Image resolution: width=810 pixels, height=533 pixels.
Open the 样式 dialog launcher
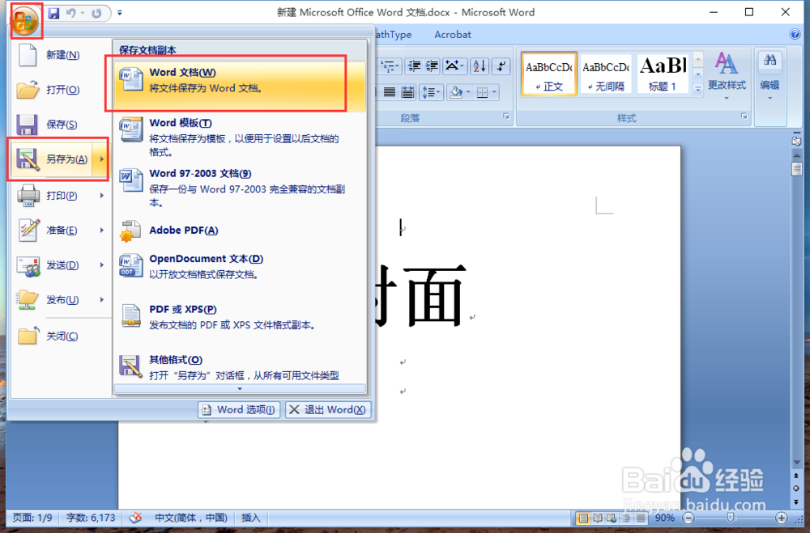[x=744, y=116]
